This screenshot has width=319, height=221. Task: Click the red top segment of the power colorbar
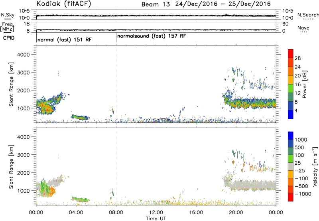pos(291,53)
